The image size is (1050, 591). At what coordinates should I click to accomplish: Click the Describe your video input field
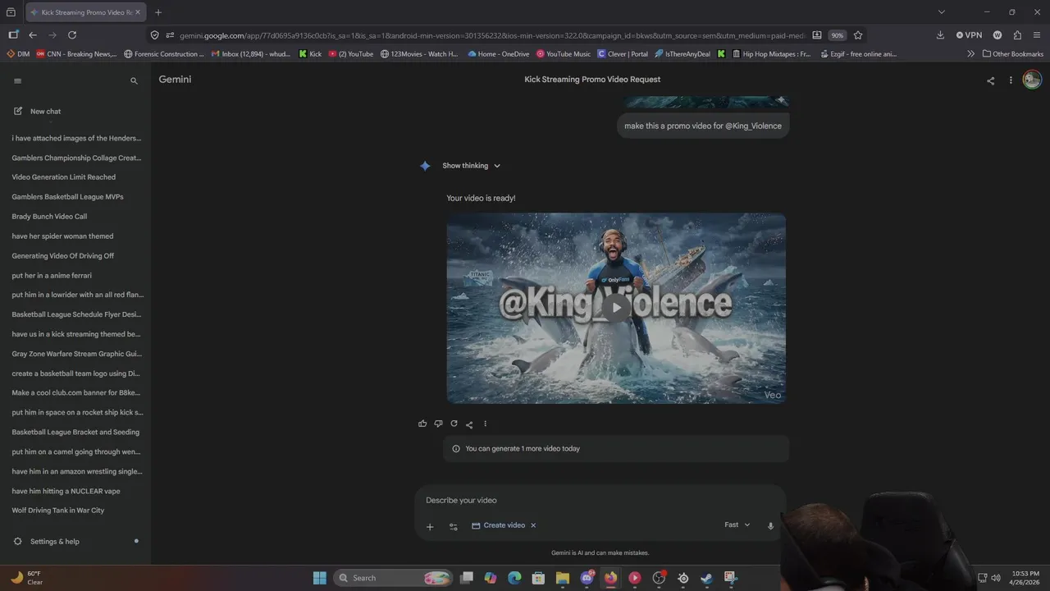pyautogui.click(x=599, y=500)
